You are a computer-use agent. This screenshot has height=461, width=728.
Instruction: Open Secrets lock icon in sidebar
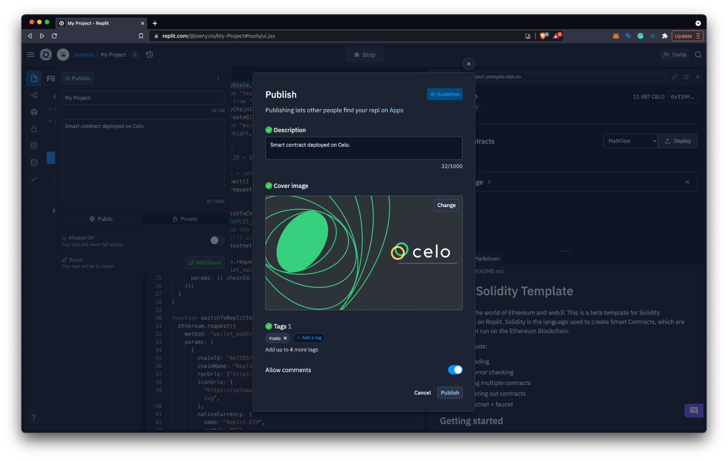pos(34,129)
